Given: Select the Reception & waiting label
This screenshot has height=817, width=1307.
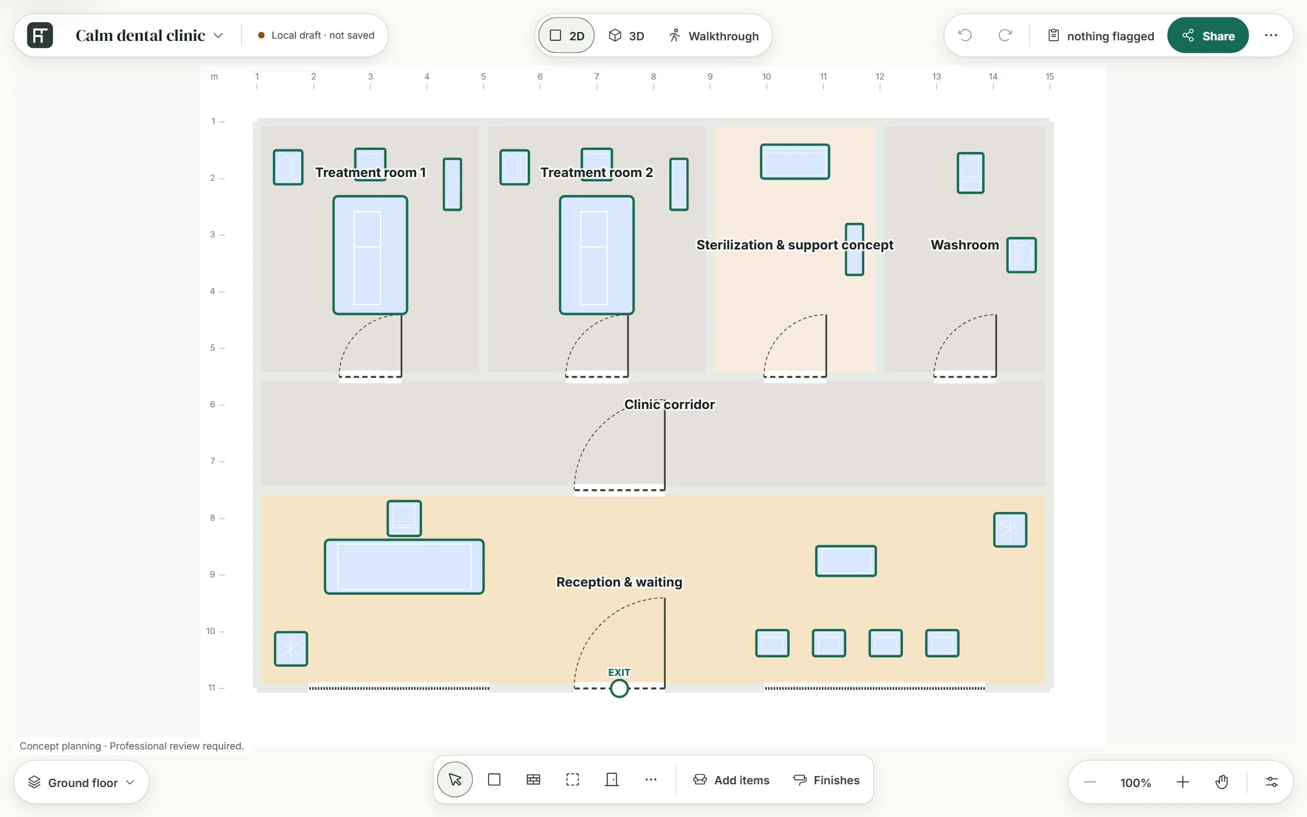Looking at the screenshot, I should click(x=619, y=582).
